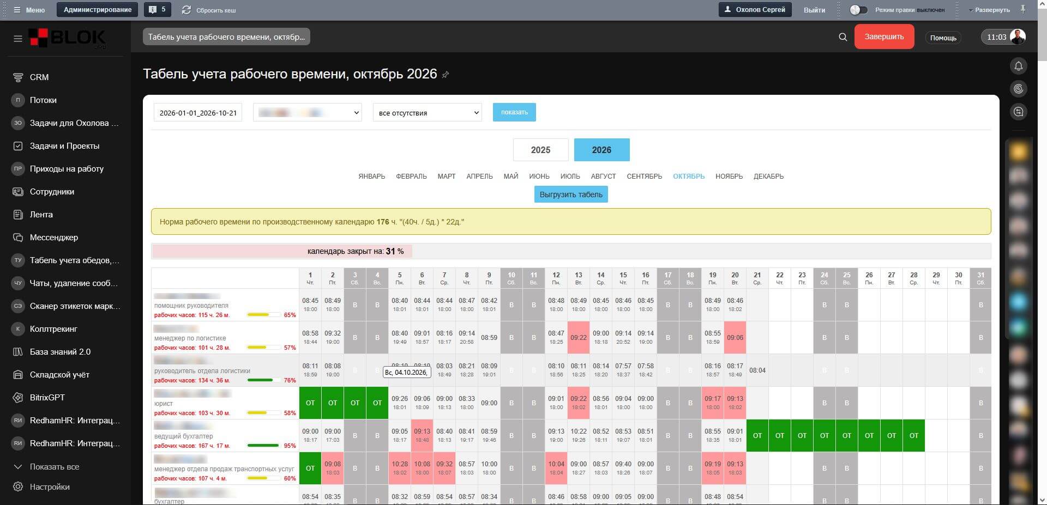The image size is (1047, 505).
Task: Open the notifications bell icon
Action: click(1018, 66)
